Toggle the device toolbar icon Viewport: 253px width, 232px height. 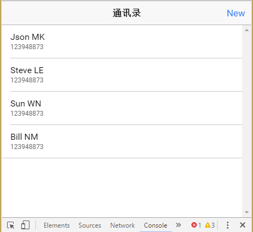tap(25, 225)
